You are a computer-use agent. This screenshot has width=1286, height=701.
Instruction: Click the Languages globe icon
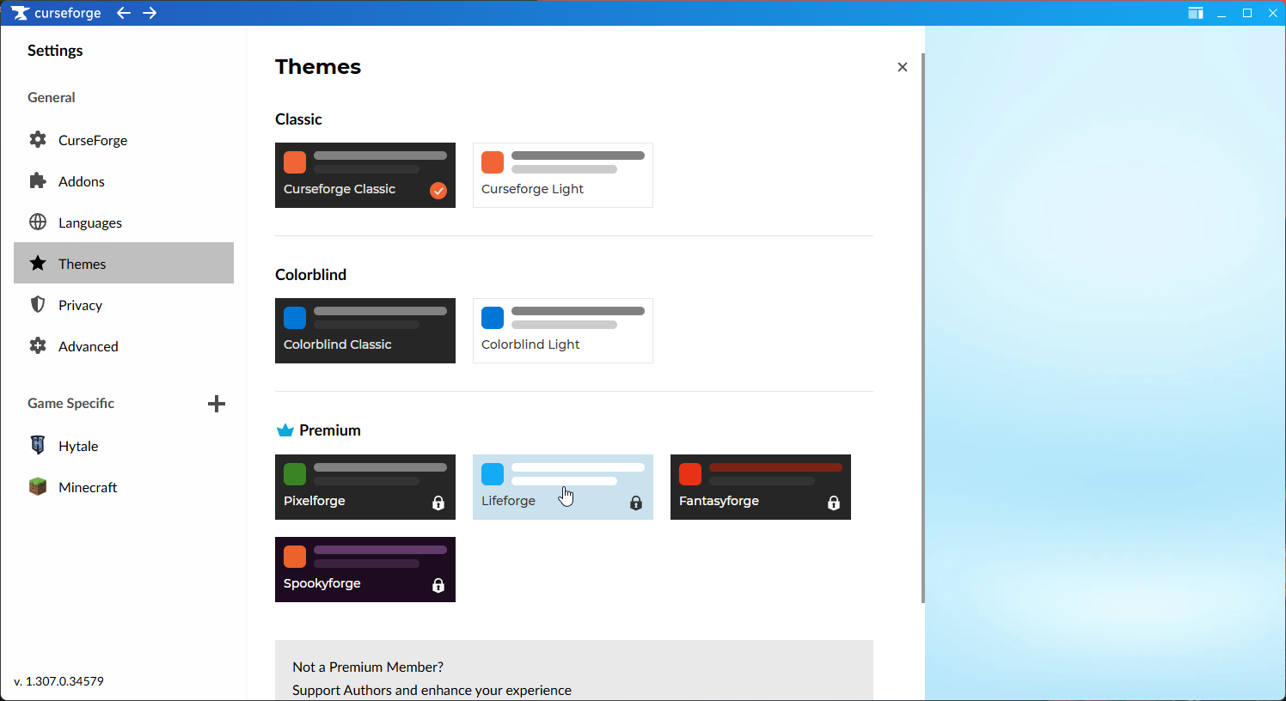[x=38, y=222]
